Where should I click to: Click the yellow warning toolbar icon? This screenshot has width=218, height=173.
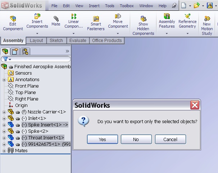[x=210, y=5]
